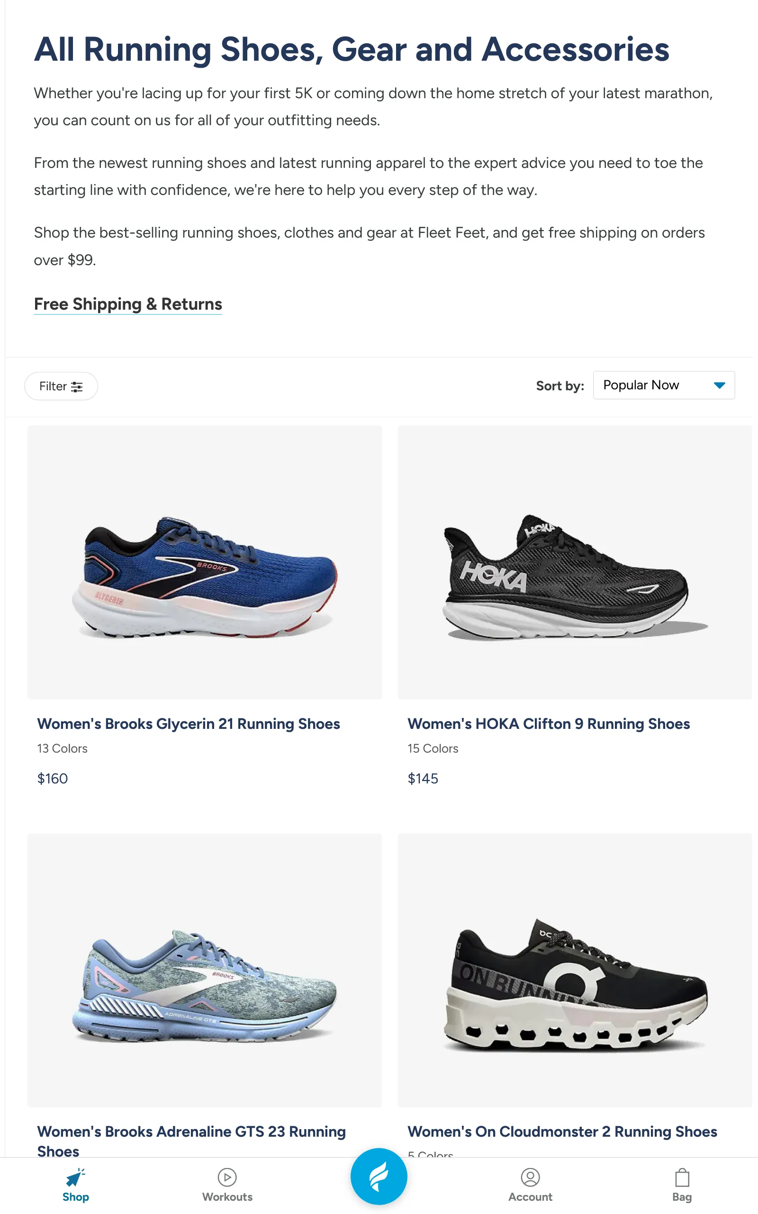
Task: Open the Account profile icon
Action: pos(530,1177)
